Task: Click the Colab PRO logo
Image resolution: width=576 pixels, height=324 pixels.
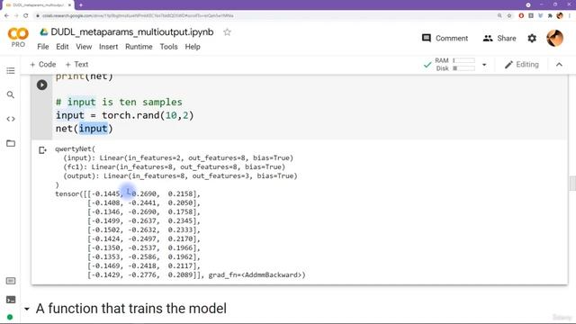Action: [18, 38]
